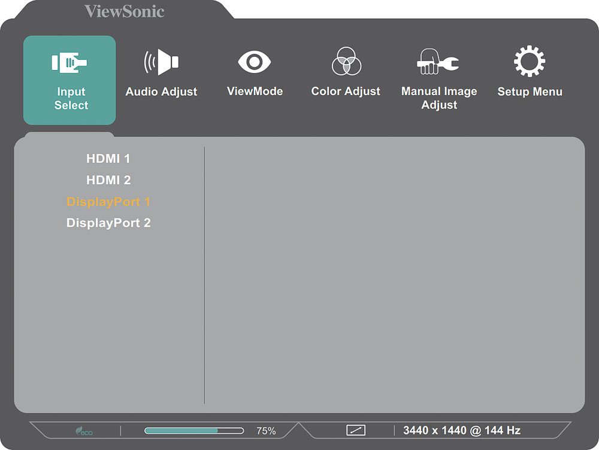The width and height of the screenshot is (599, 450).
Task: Click the "Setup Menu" text label
Action: [530, 92]
